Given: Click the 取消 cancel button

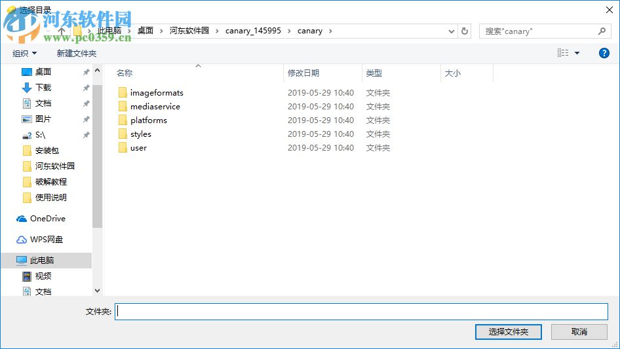Looking at the screenshot, I should (x=579, y=331).
